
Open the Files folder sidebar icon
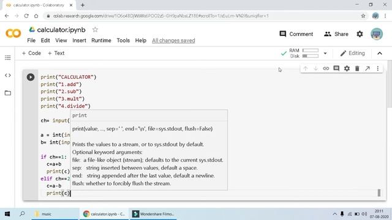coord(8,93)
